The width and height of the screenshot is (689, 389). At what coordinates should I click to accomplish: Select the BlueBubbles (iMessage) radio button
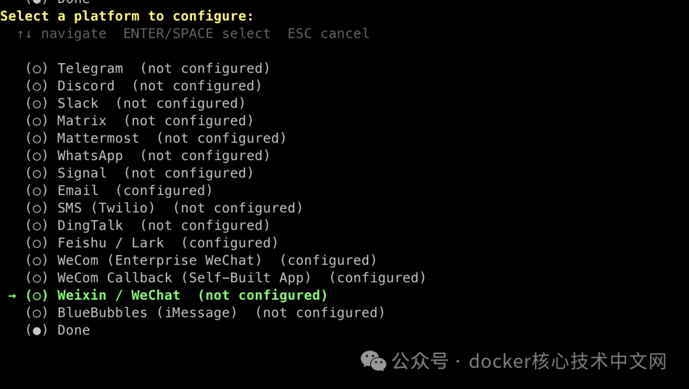coord(37,312)
